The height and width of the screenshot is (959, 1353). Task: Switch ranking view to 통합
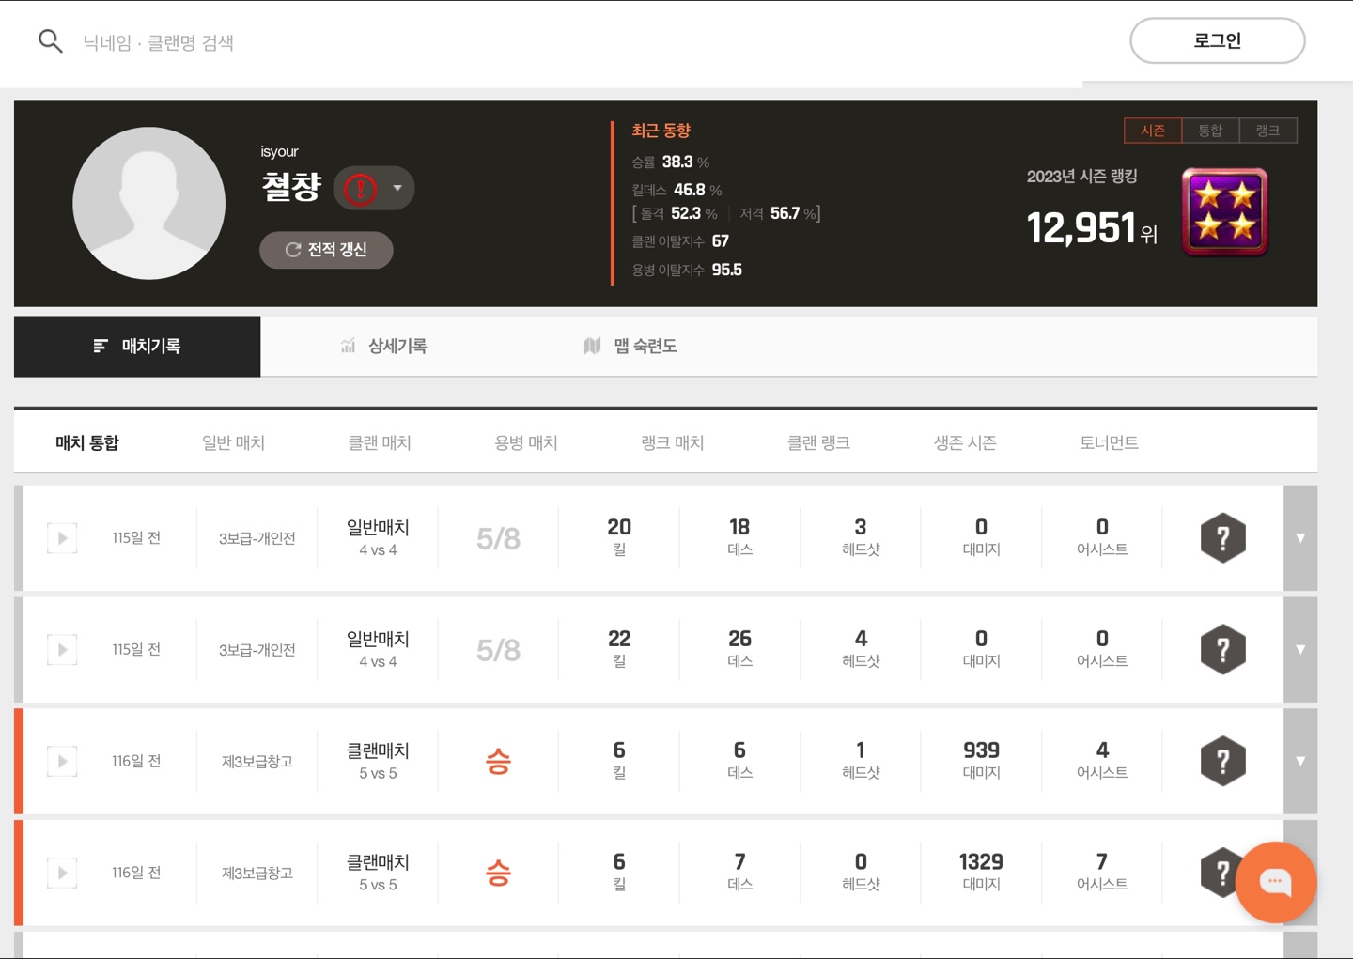point(1210,131)
